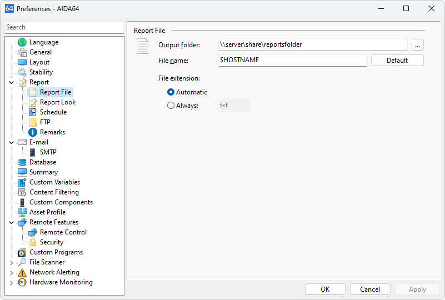
Task: Collapse the Remote Features branch
Action: tap(11, 222)
